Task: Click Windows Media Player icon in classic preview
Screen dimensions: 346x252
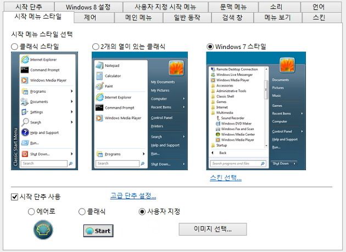Action: tap(25, 80)
